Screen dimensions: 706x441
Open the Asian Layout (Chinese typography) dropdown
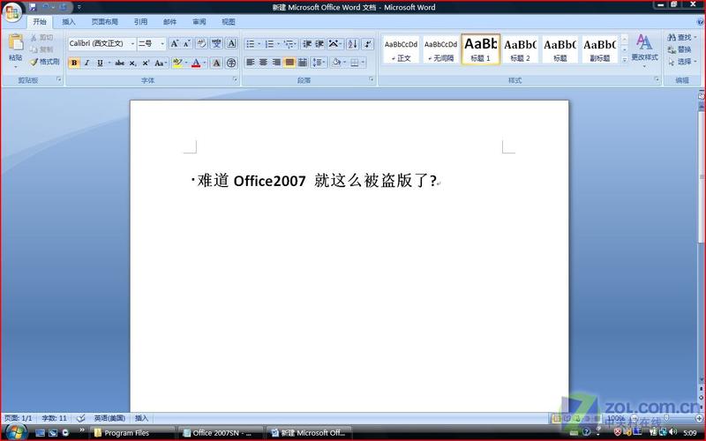click(x=335, y=43)
